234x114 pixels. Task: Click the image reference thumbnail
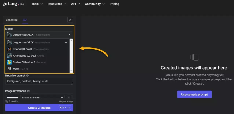[x=13, y=97]
